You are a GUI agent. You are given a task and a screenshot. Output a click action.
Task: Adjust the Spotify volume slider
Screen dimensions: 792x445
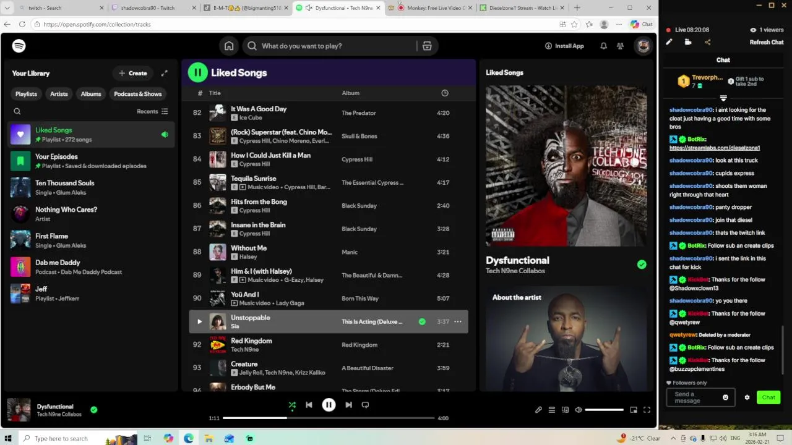pyautogui.click(x=605, y=410)
